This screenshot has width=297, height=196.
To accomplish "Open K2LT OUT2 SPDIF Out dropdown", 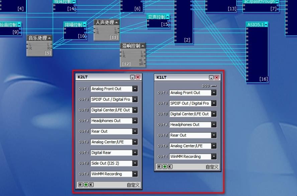I will 135,99.
